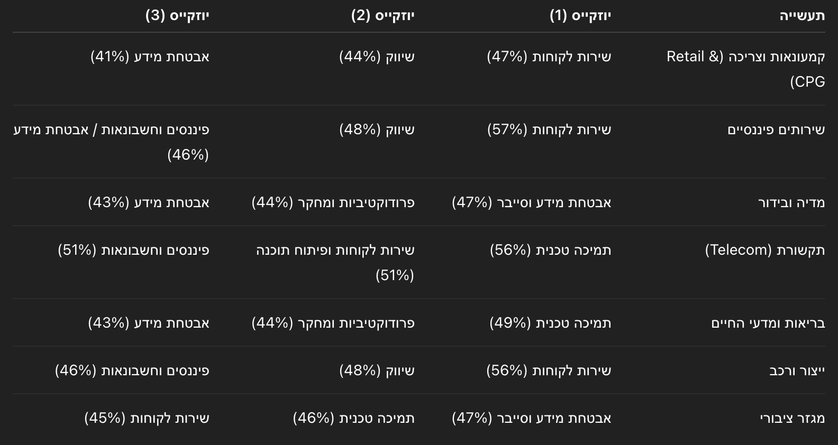Click the יוזקייס (2) column header
The width and height of the screenshot is (838, 445).
[x=382, y=16]
